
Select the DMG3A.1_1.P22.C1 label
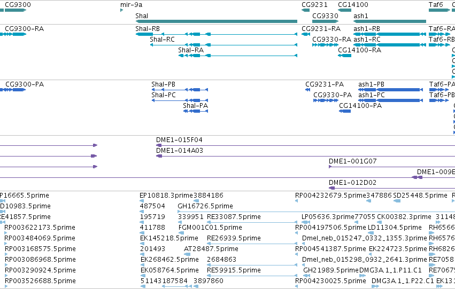pos(403,282)
